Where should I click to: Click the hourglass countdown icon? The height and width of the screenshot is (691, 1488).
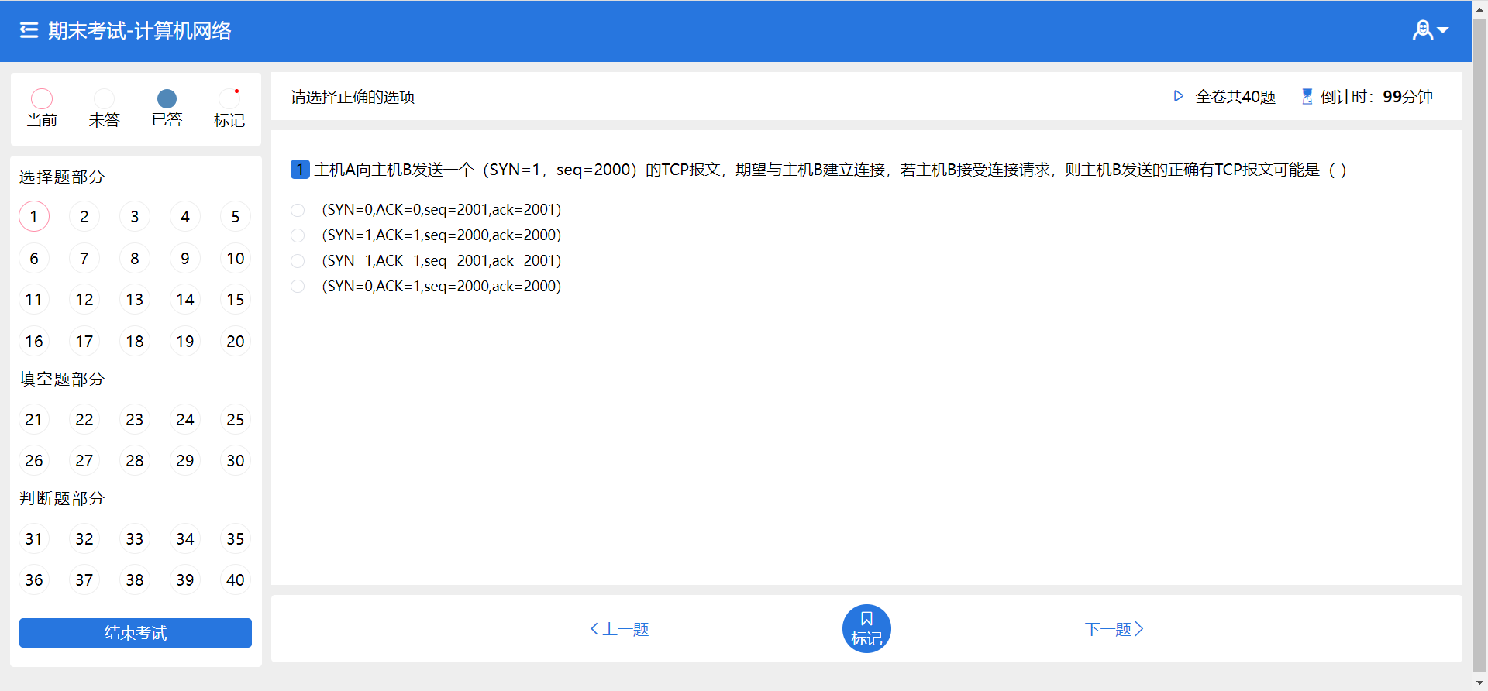pyautogui.click(x=1307, y=96)
